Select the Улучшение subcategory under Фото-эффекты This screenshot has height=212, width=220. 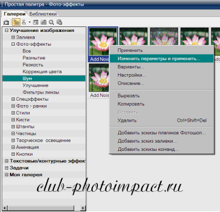coord(35,85)
